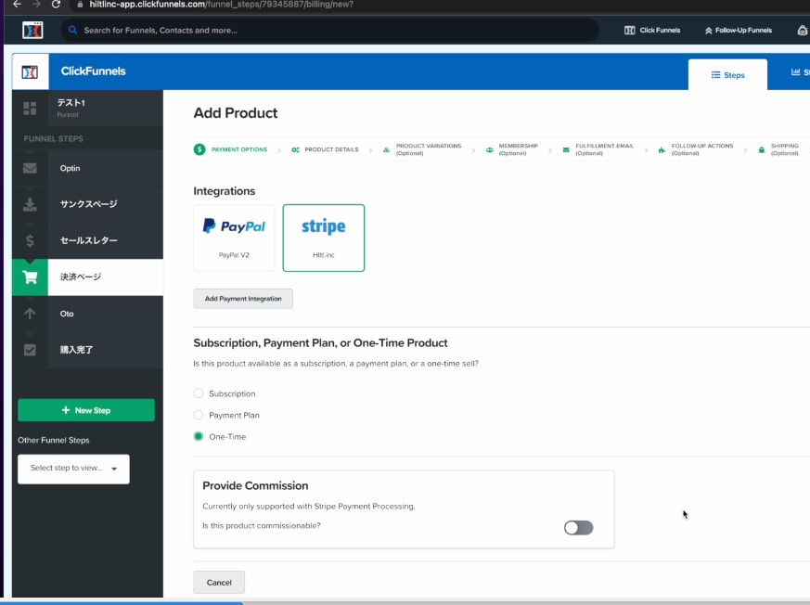Screen dimensions: 810x605
Task: Select the One-Time radio option
Action: click(199, 436)
